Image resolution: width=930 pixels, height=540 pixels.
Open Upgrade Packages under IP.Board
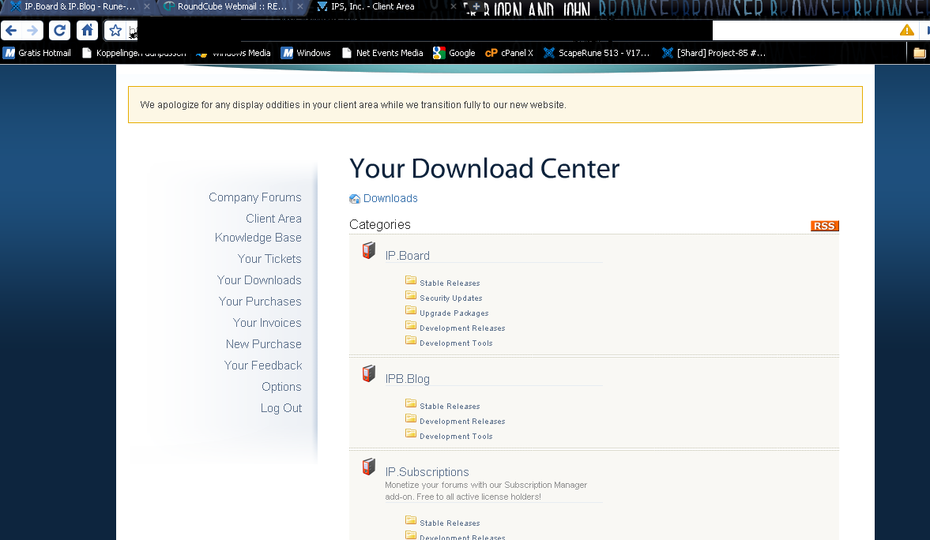tap(454, 313)
